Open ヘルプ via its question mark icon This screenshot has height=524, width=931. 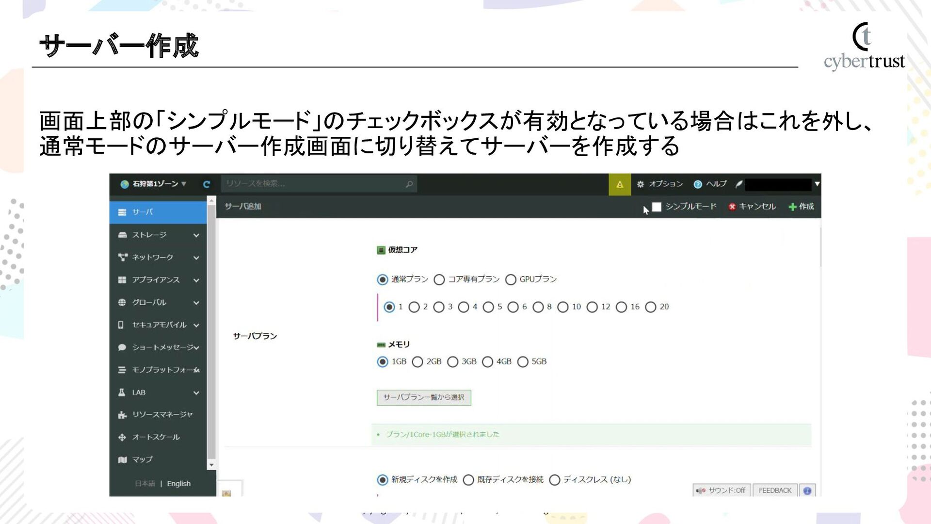698,184
